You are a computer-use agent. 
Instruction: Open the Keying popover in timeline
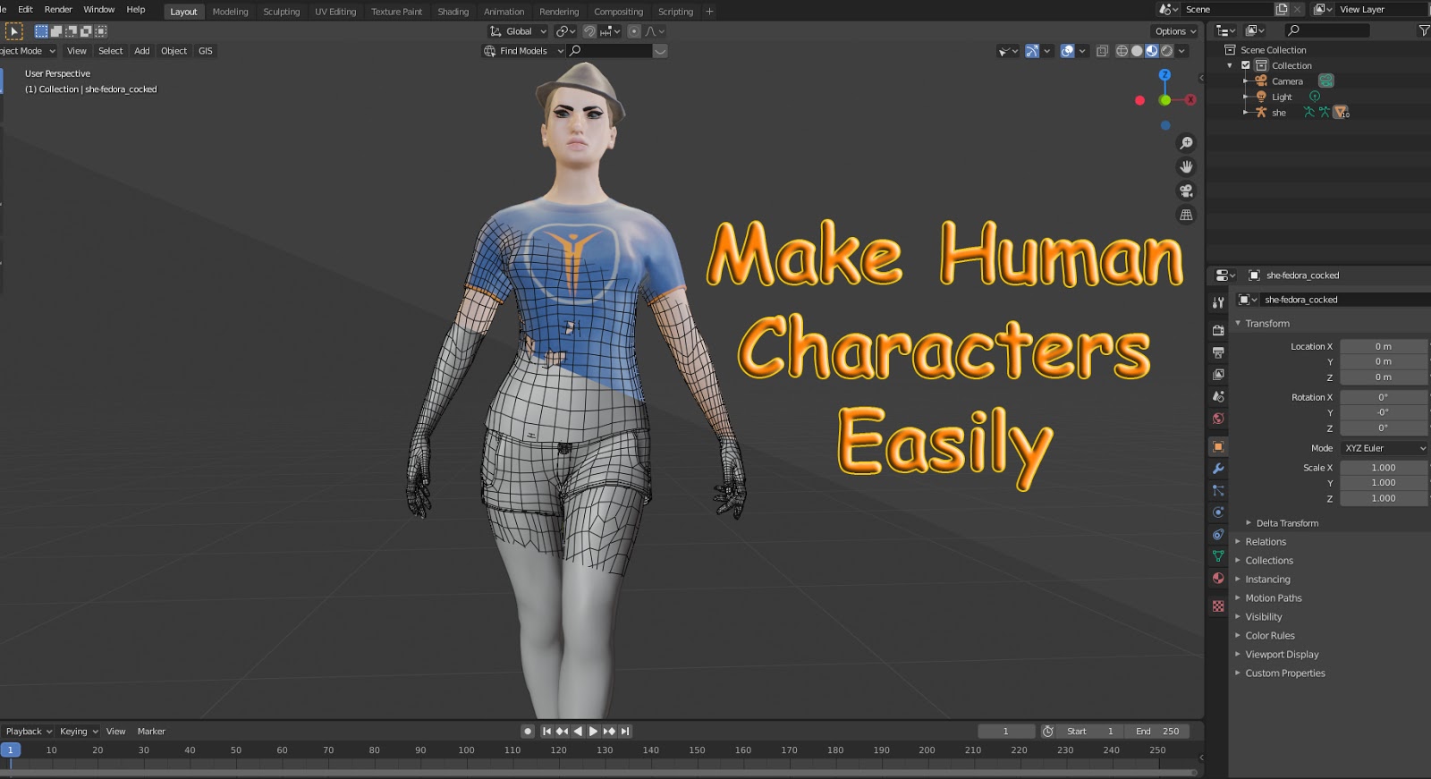click(79, 732)
